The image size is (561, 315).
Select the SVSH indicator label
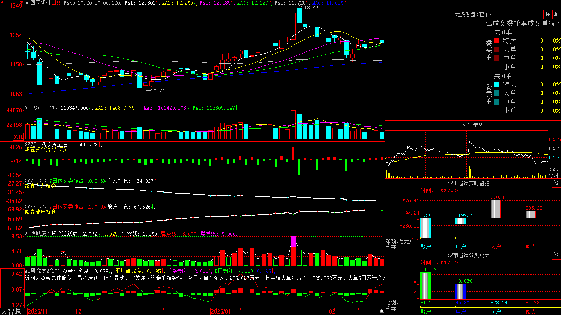[x=31, y=207]
